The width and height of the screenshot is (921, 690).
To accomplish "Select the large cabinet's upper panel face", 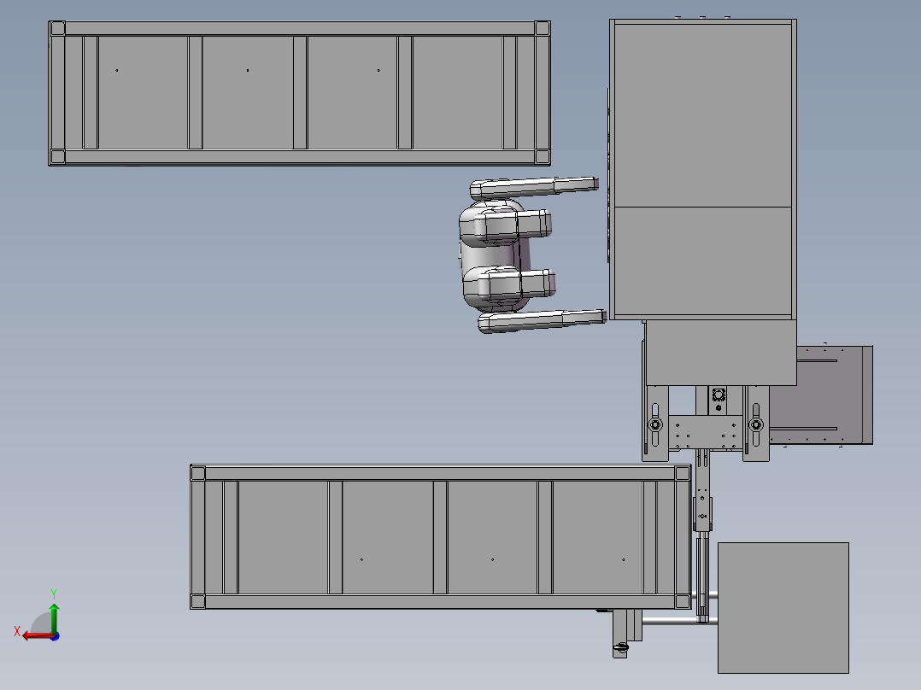I will tap(702, 115).
